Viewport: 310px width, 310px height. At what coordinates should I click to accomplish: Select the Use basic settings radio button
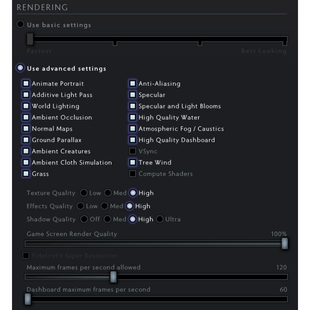(21, 24)
